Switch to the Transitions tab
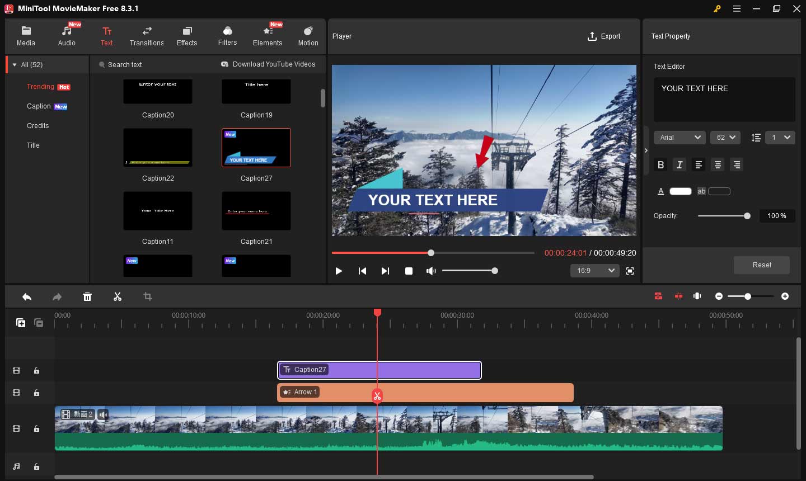This screenshot has height=481, width=806. click(147, 36)
